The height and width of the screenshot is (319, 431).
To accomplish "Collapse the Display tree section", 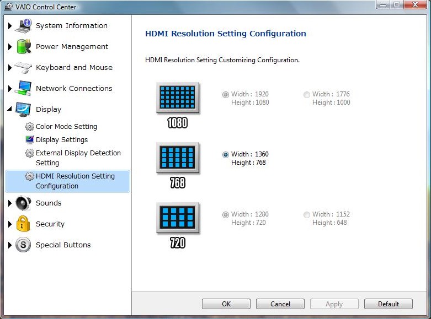I will 10,109.
